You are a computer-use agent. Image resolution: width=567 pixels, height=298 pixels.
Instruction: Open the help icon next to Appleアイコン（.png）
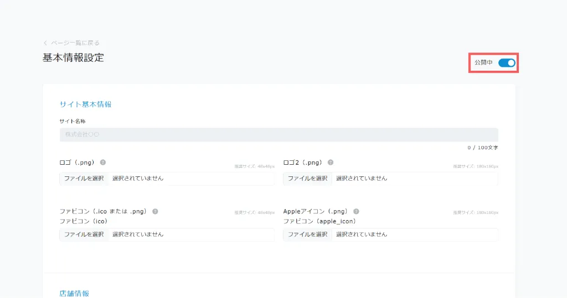pos(356,211)
